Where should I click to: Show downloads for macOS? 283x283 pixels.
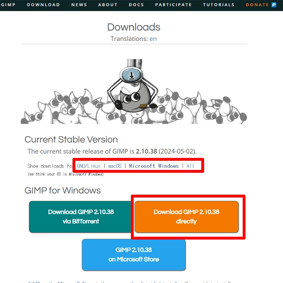115,166
